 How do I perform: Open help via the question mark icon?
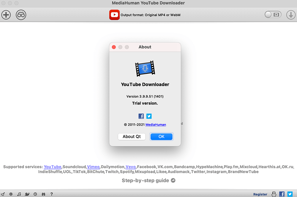(x=51, y=194)
